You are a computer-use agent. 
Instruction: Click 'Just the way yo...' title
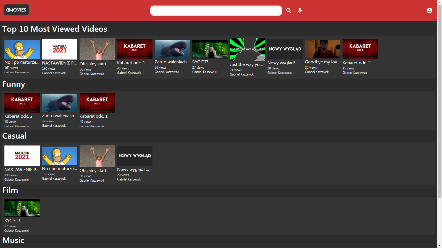246,64
